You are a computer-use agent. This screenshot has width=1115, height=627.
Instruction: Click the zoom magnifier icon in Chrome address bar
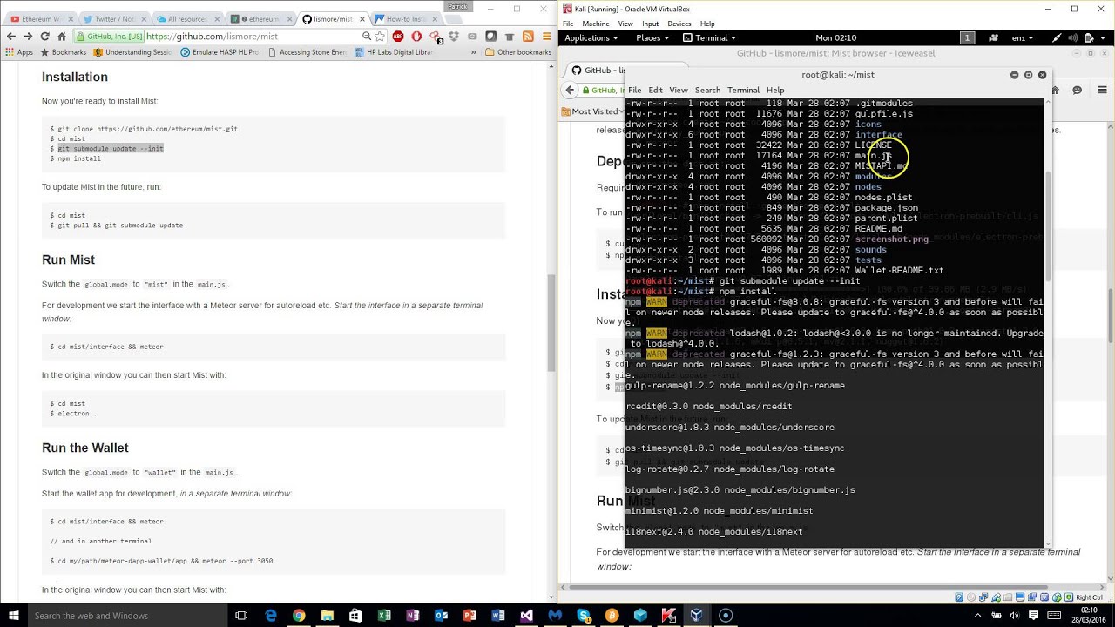point(367,37)
